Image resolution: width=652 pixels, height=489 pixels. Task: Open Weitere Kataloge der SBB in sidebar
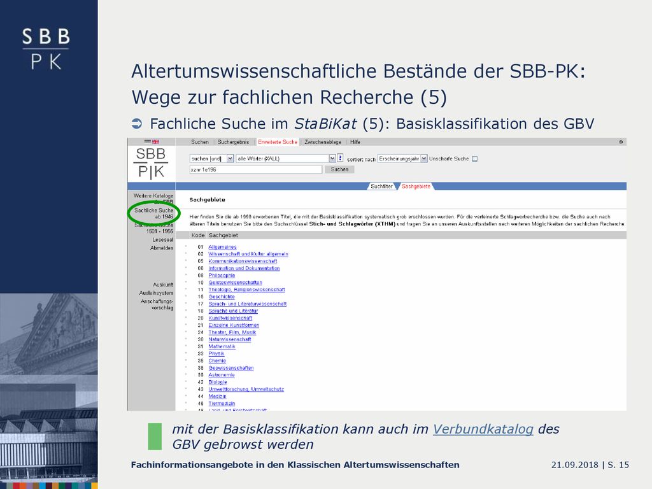point(153,199)
